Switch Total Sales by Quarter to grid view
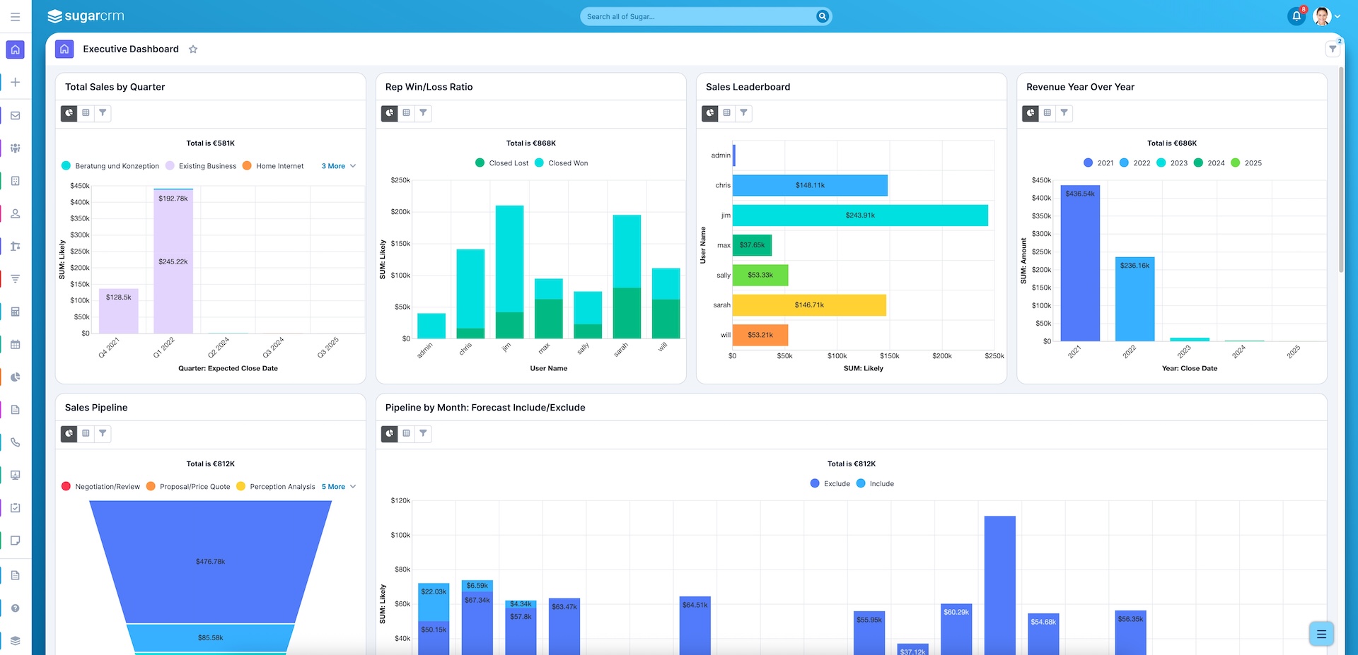The height and width of the screenshot is (655, 1358). [86, 113]
